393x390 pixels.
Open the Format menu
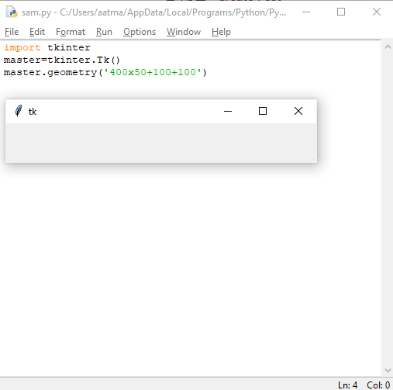point(71,32)
